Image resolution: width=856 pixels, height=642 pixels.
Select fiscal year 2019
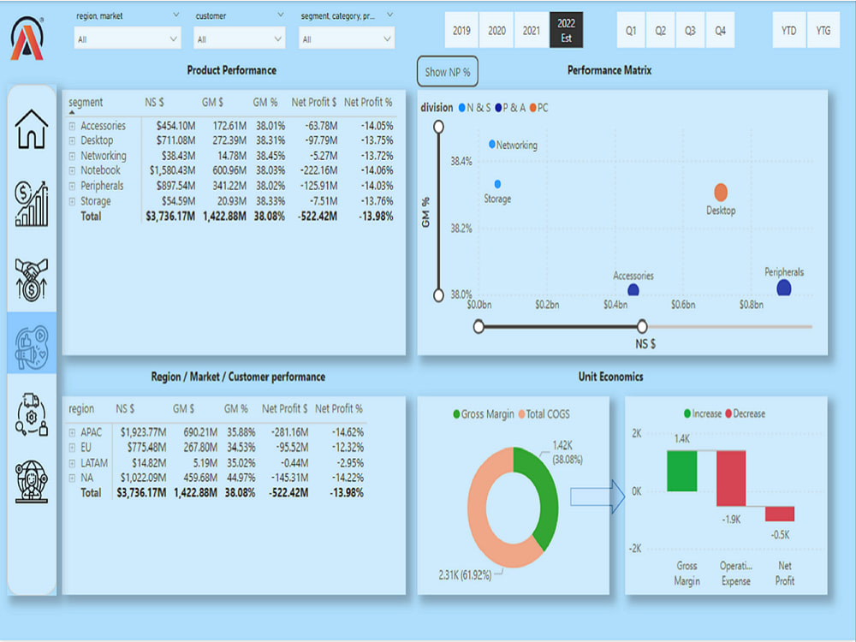point(461,31)
